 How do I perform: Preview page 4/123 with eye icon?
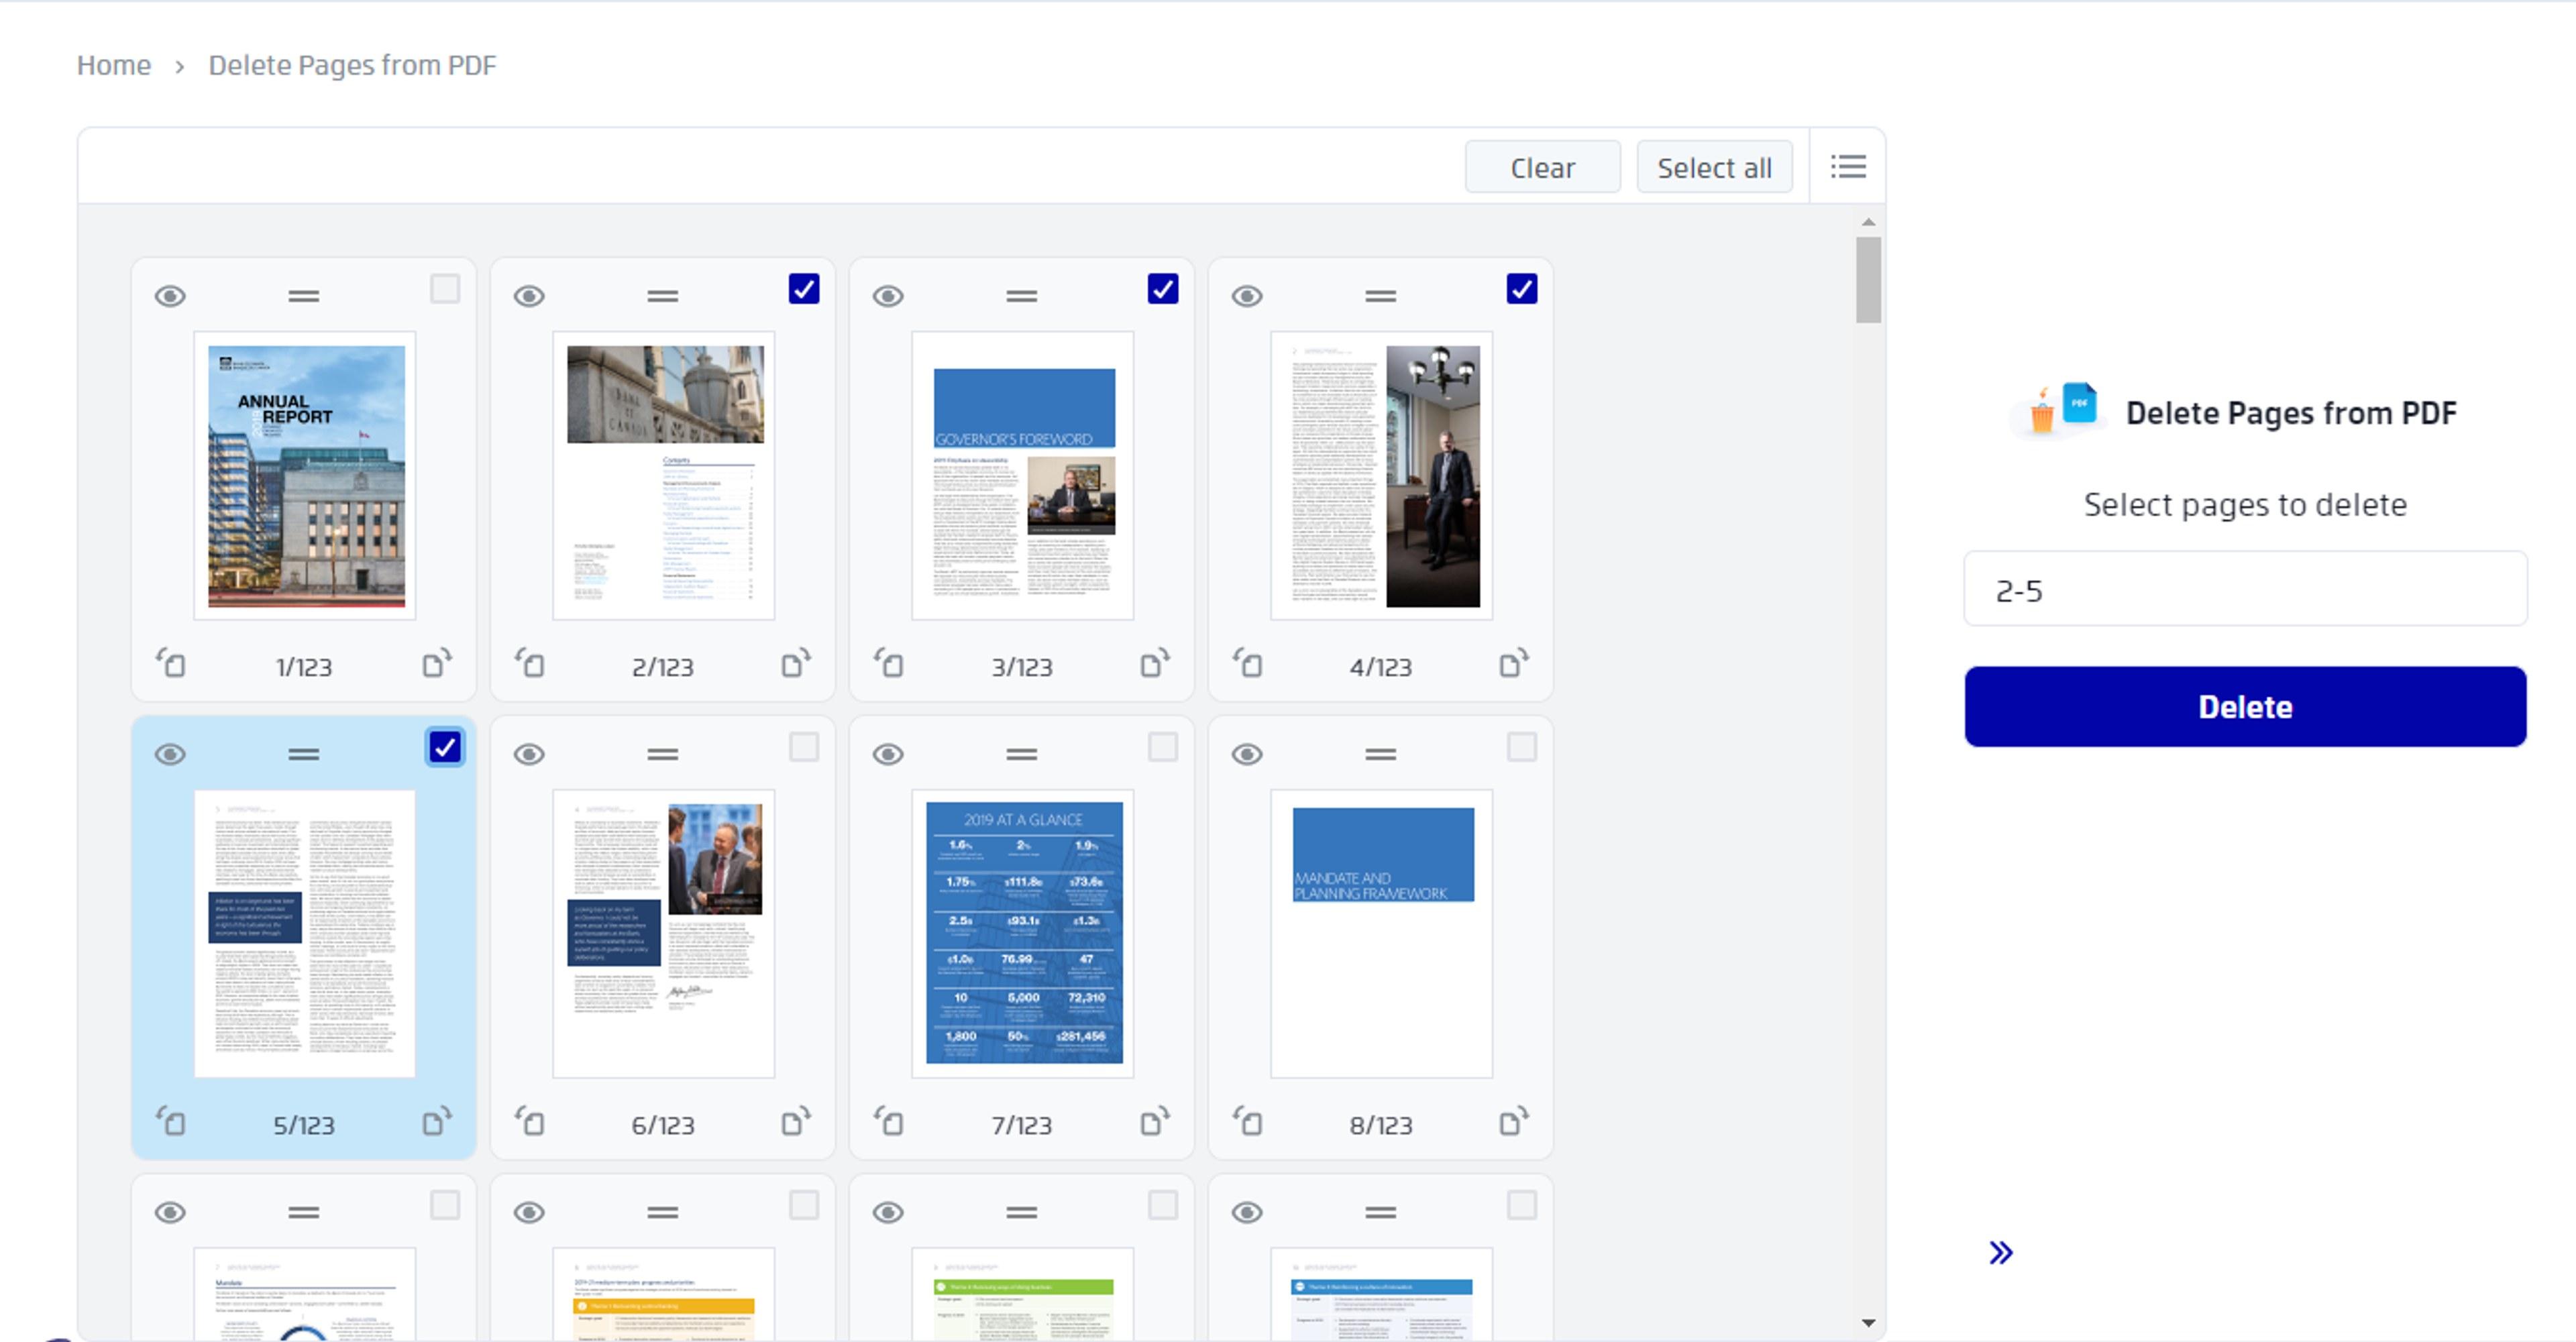click(x=1247, y=296)
